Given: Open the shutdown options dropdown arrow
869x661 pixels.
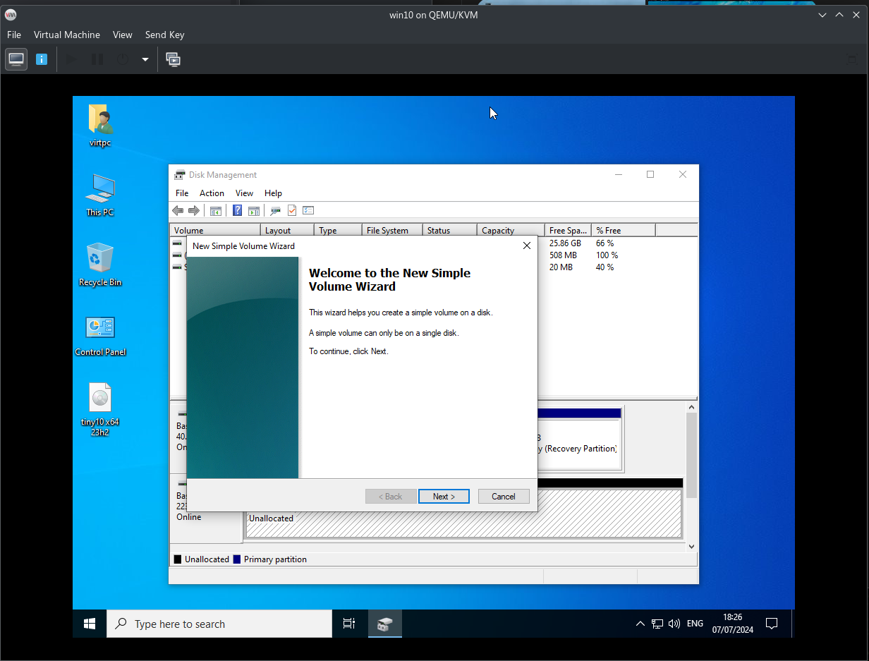Looking at the screenshot, I should (145, 59).
